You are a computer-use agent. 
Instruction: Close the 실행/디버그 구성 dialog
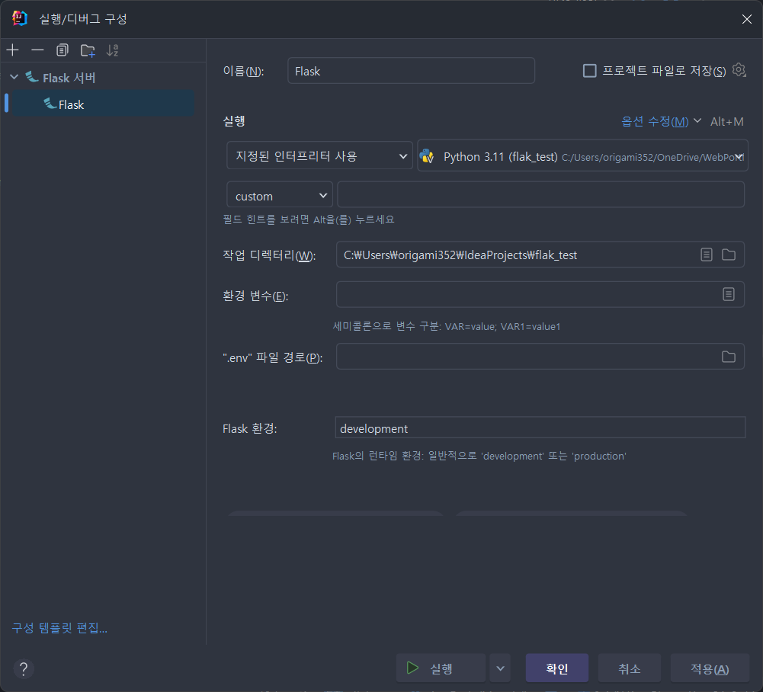(746, 19)
